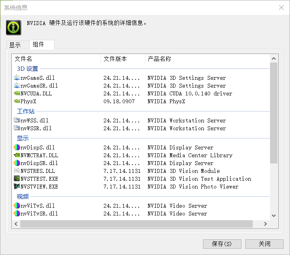Image resolution: width=290 pixels, height=255 pixels.
Task: Click the vertical scrollbar thumb
Action: tap(274, 113)
